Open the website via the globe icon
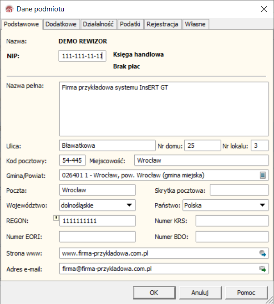The image size is (274, 304). [x=263, y=253]
